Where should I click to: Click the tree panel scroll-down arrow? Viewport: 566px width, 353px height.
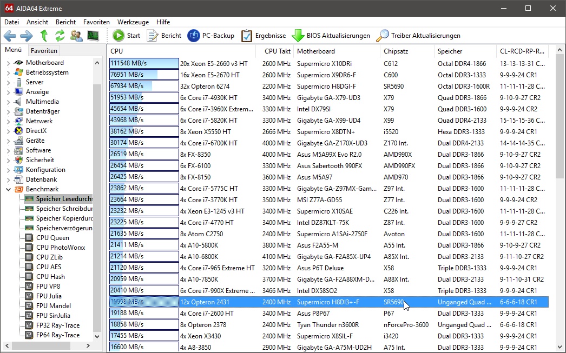click(97, 336)
